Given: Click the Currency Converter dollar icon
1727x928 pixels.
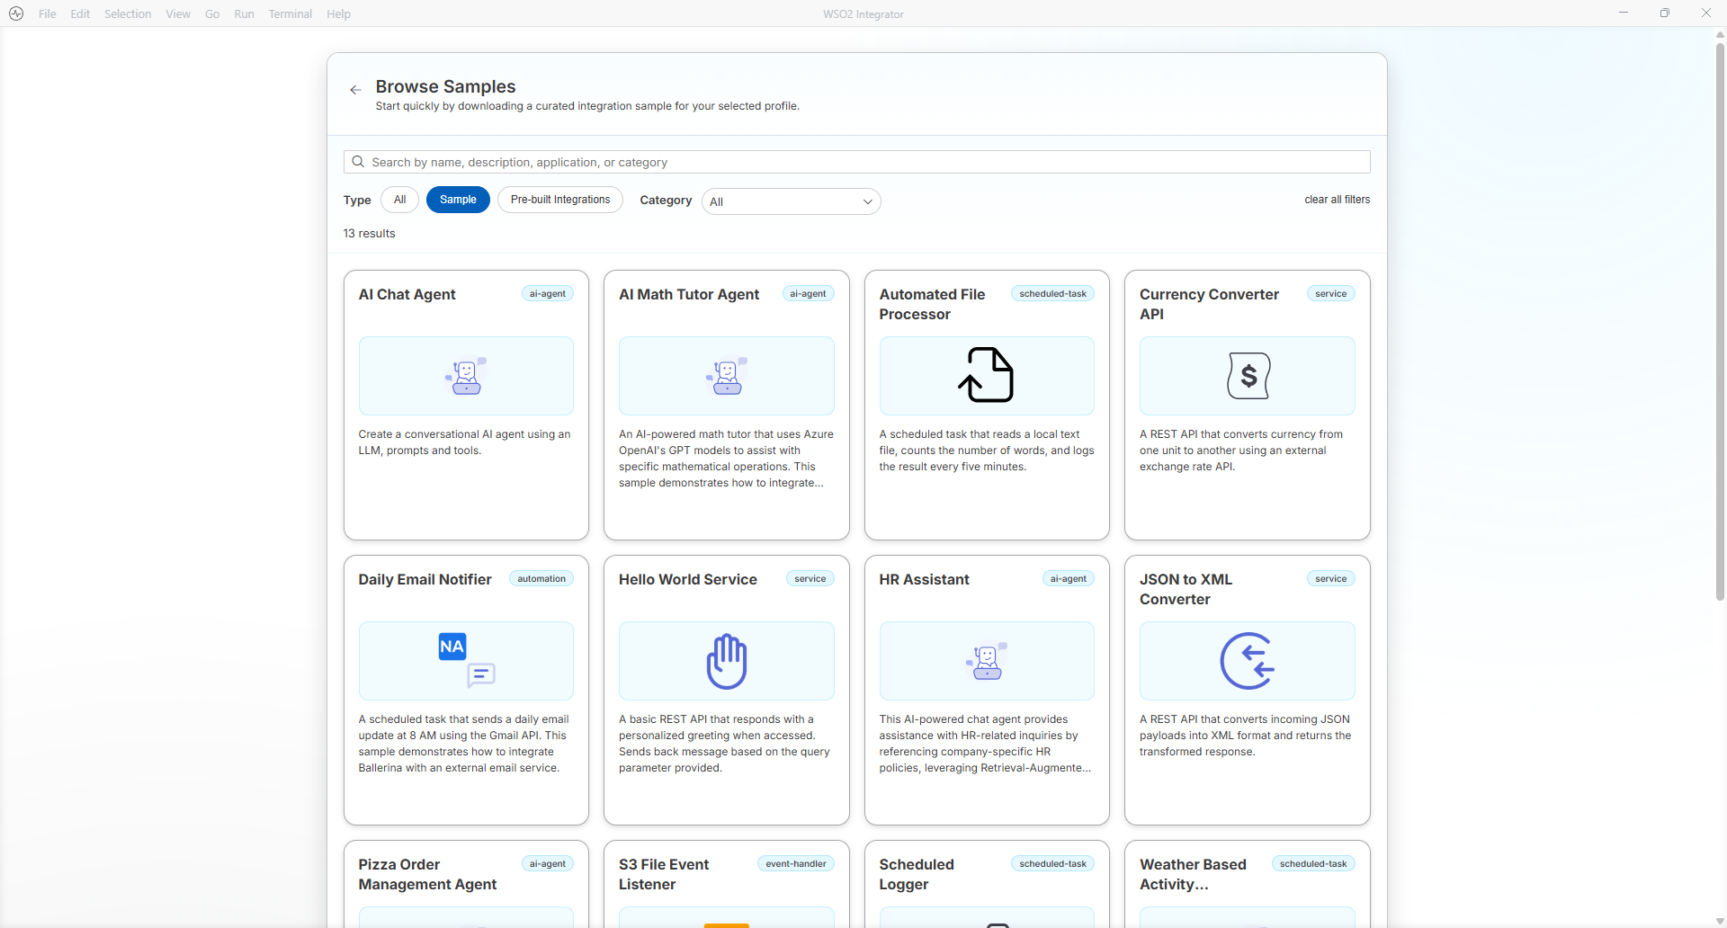Looking at the screenshot, I should [1248, 376].
